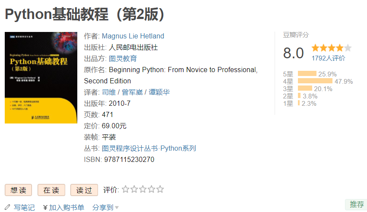
Task: Click the pencil icon for 写笔记
Action: (7, 207)
